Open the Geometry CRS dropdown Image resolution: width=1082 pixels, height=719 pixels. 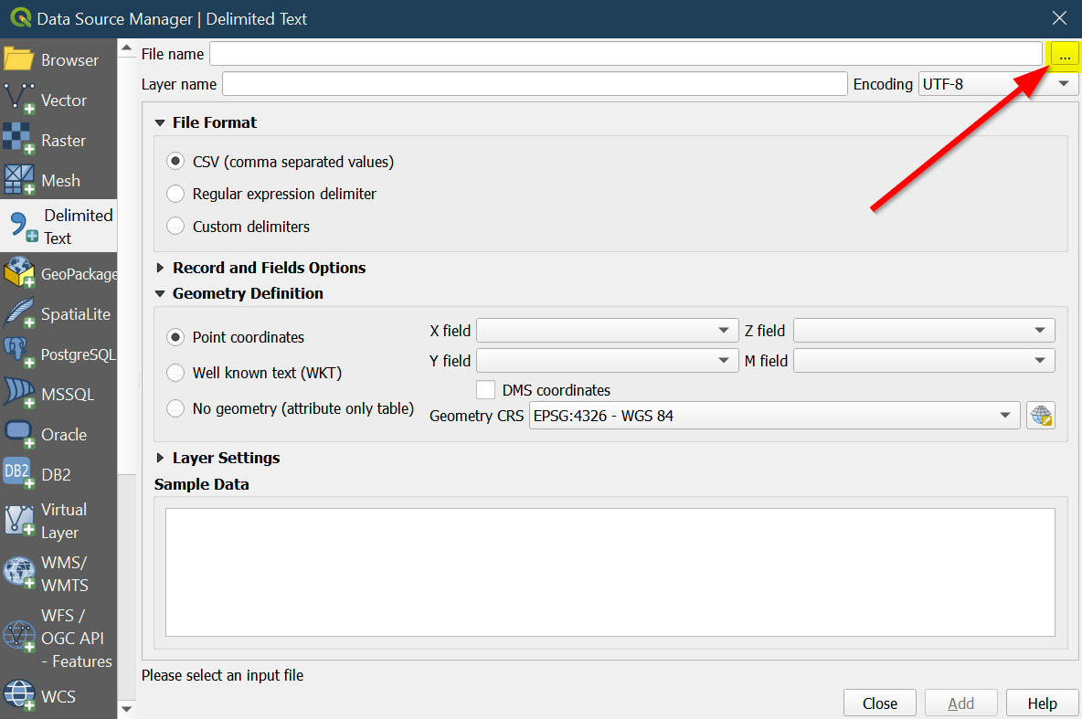pyautogui.click(x=774, y=416)
